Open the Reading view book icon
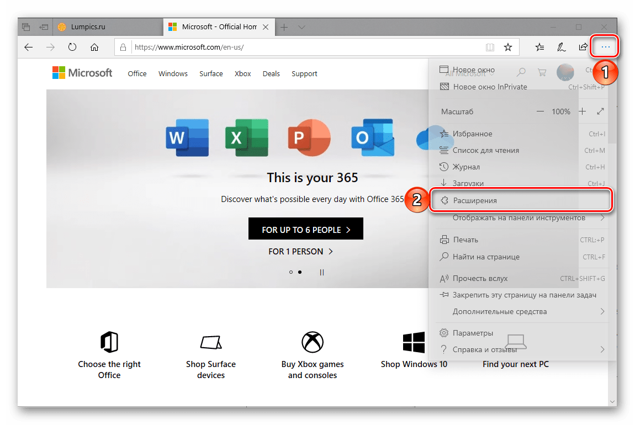635x425 pixels. (x=490, y=47)
